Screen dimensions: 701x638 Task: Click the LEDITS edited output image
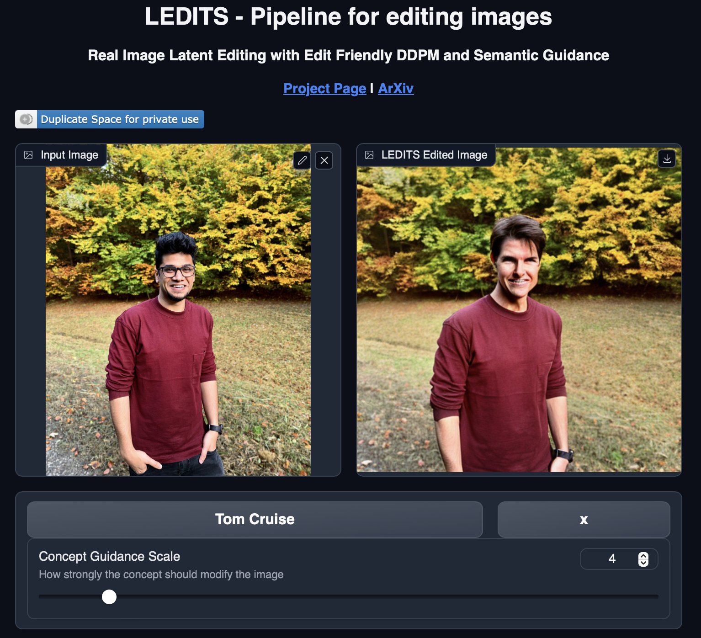tap(519, 310)
